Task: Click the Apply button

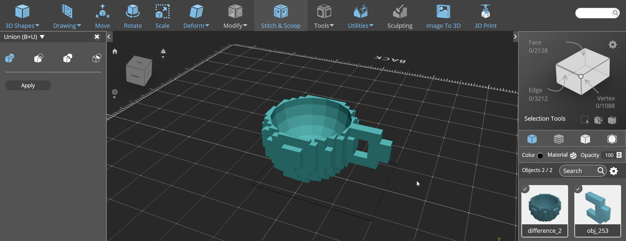Action: coord(28,85)
